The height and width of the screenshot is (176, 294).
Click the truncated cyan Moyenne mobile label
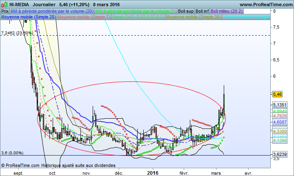tap(246, 17)
